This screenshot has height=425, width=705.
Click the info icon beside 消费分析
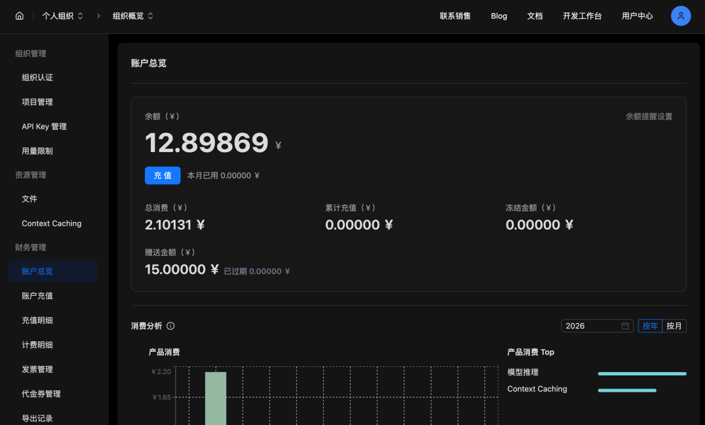170,326
